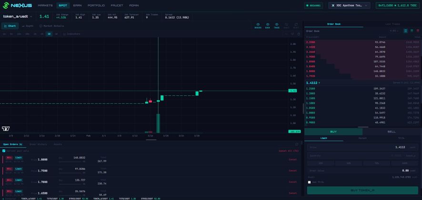The image size is (422, 200).
Task: Go to the Earn section
Action: click(78, 5)
